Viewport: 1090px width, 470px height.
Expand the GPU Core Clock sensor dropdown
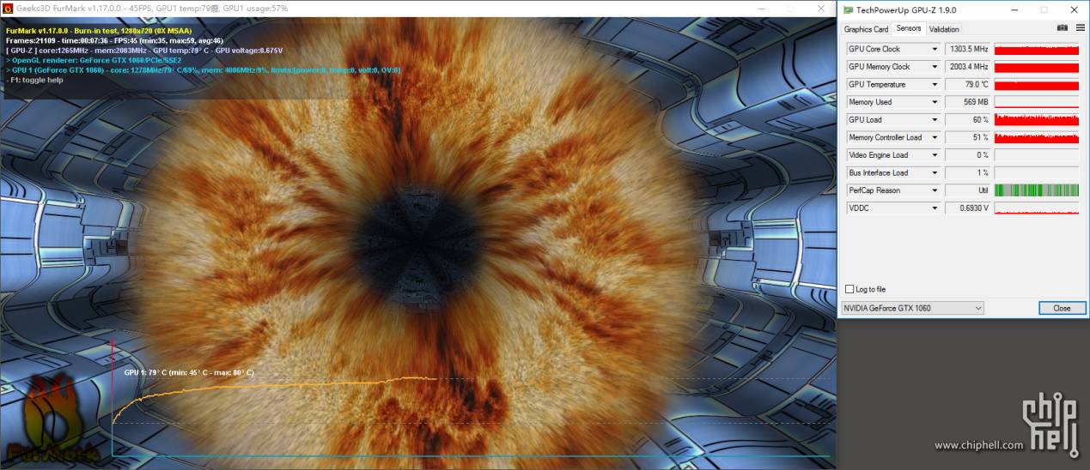click(935, 49)
